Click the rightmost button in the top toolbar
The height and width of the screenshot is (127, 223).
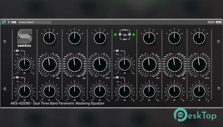[218, 22]
